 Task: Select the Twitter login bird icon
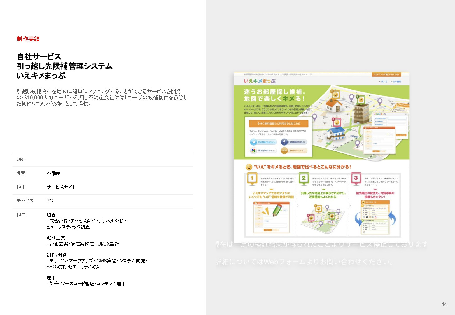254,142
